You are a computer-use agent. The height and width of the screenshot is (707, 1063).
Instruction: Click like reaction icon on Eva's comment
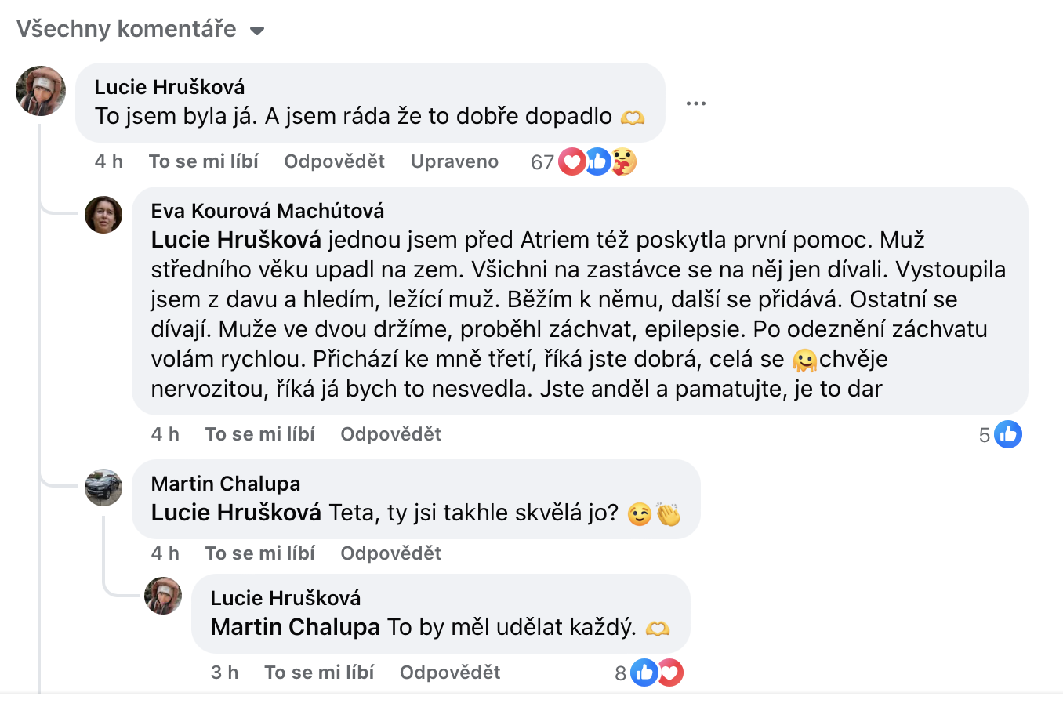pyautogui.click(x=1008, y=434)
